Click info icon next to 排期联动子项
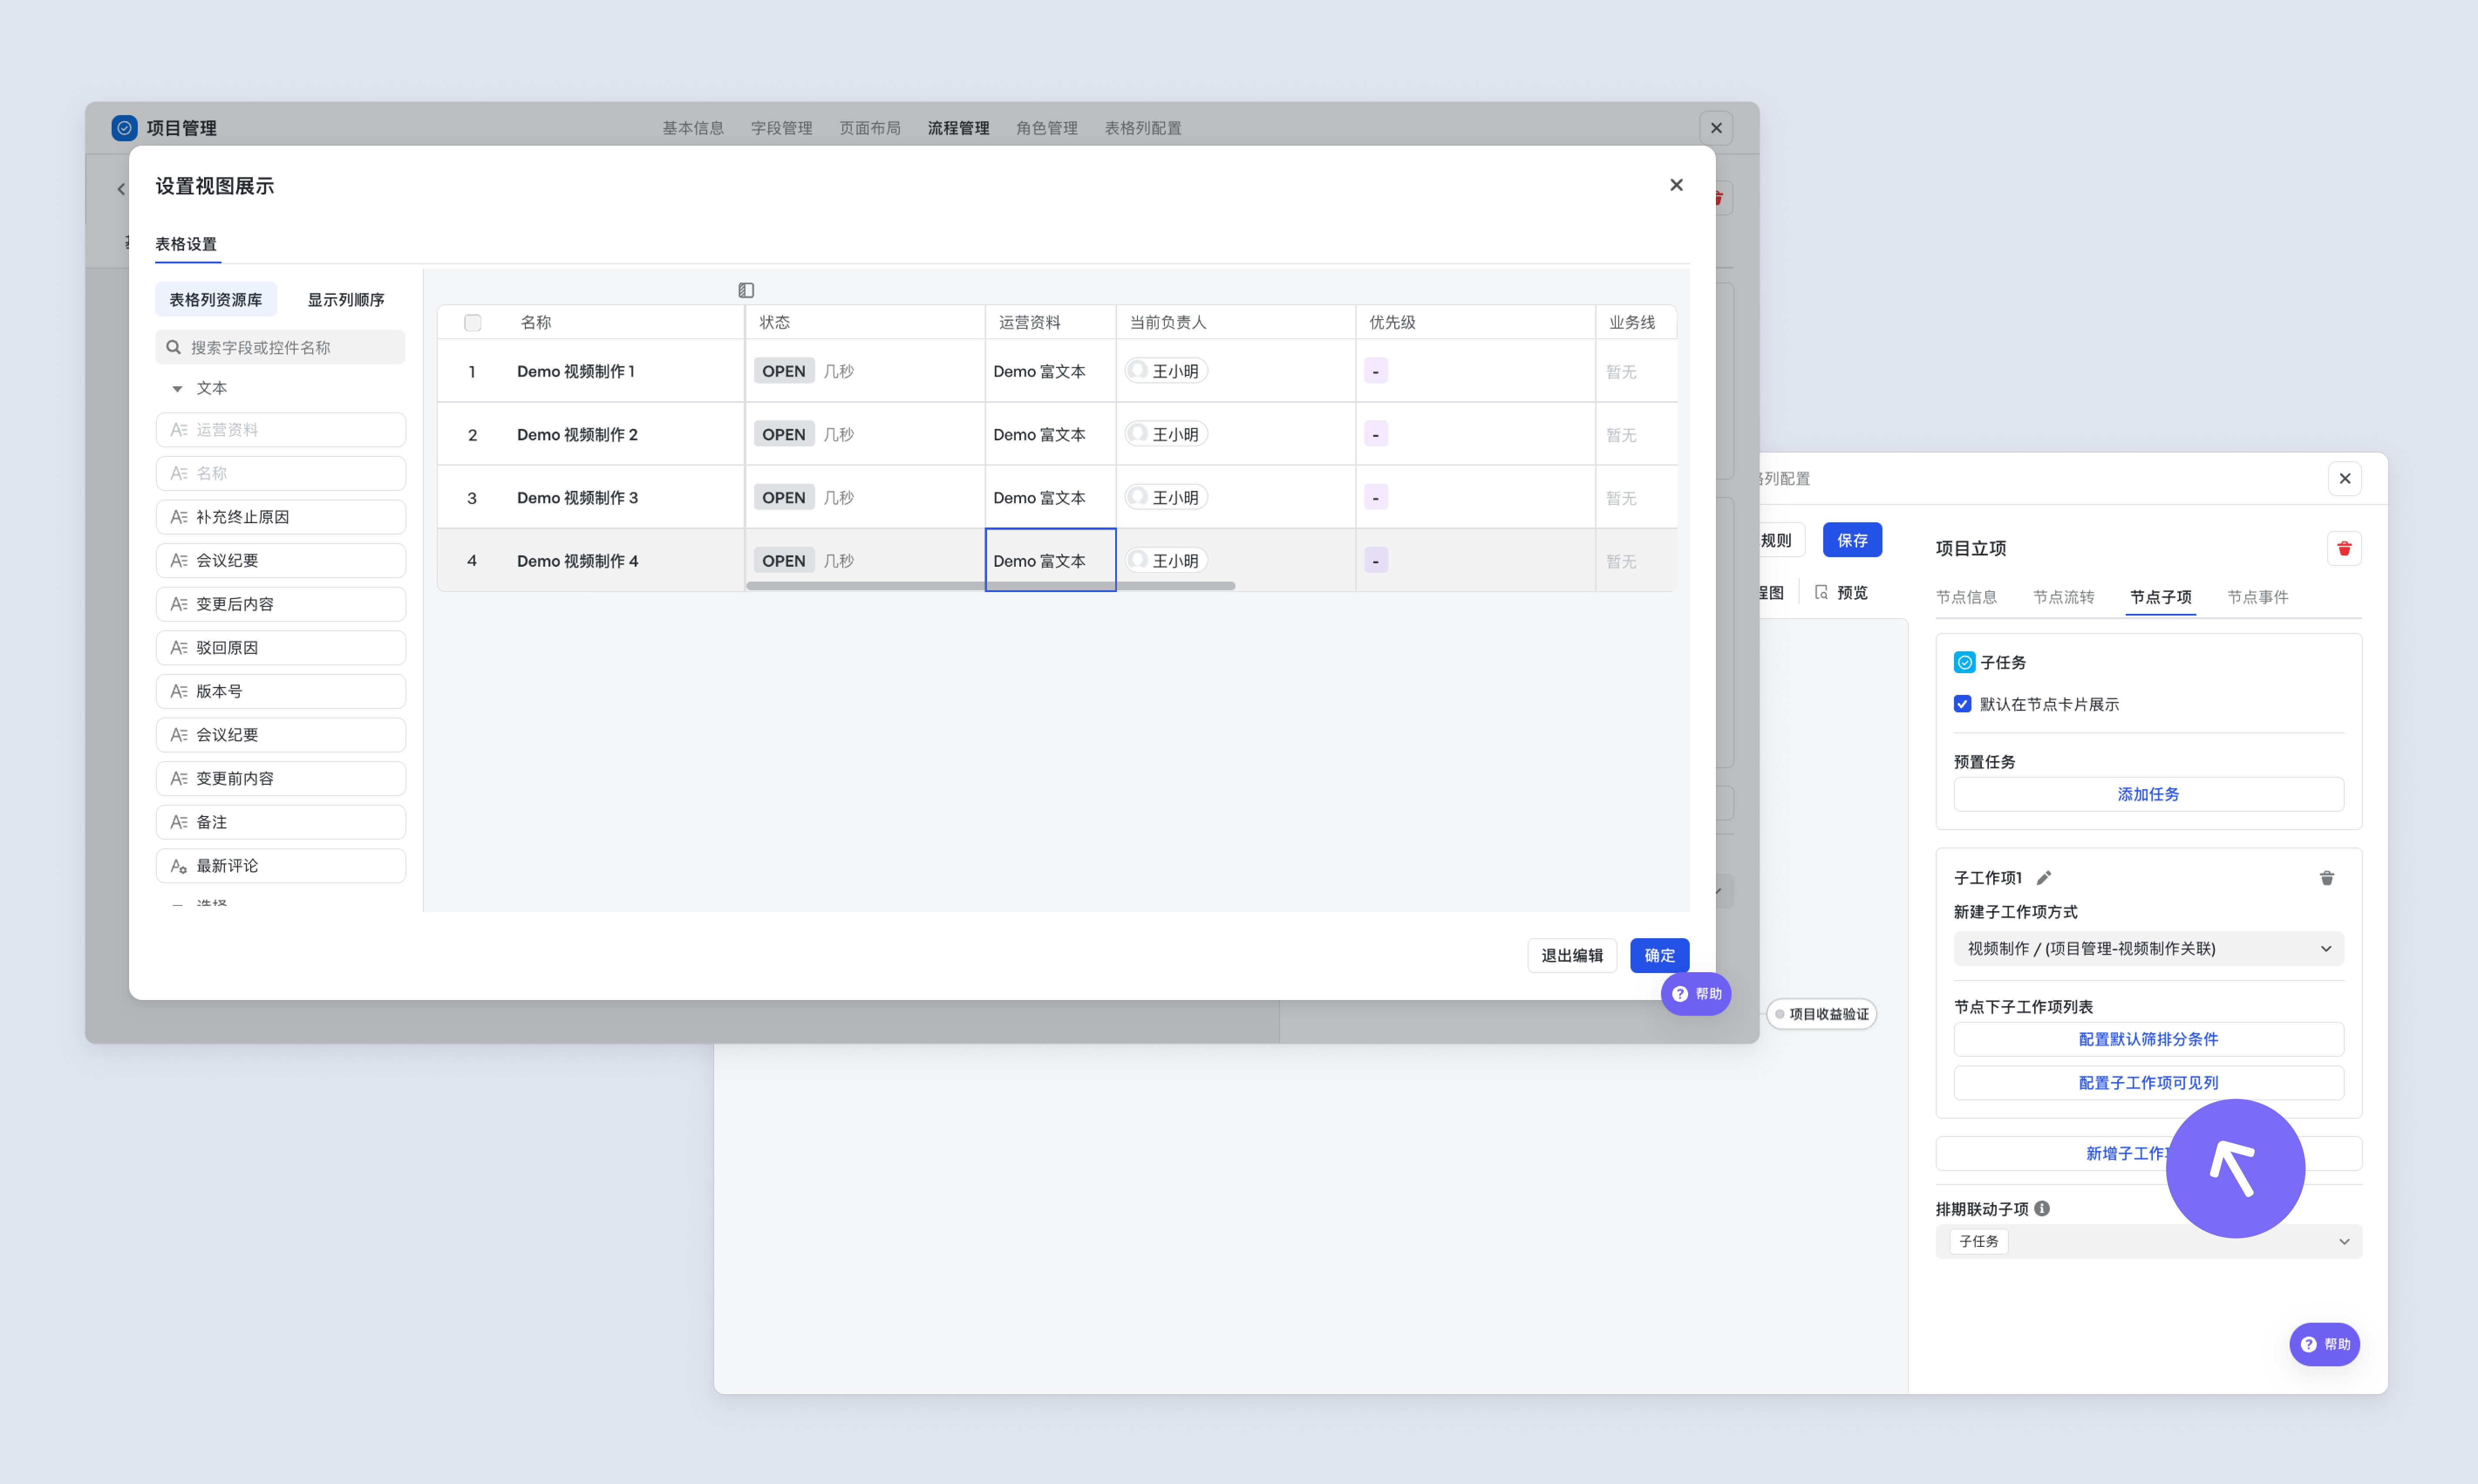This screenshot has height=1484, width=2478. point(2042,1208)
